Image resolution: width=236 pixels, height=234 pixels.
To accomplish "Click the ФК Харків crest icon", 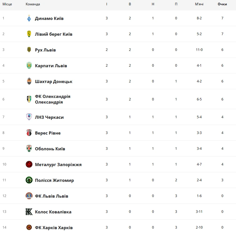I will click(29, 227).
